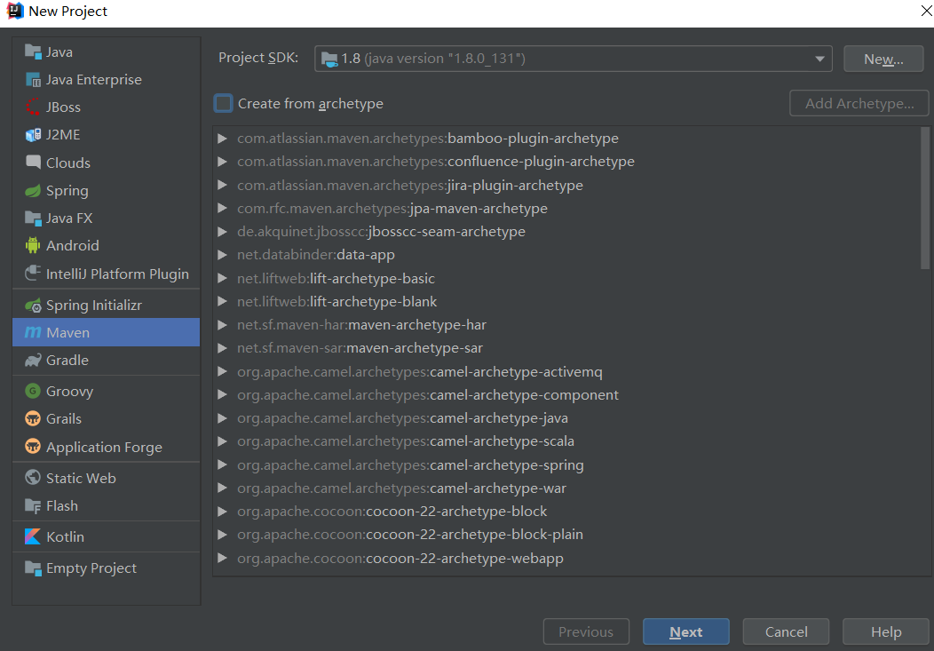Click the Add Archetype... button

[x=859, y=103]
